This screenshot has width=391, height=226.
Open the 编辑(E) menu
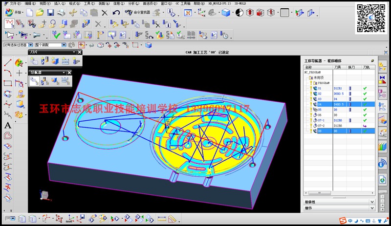(x=30, y=4)
